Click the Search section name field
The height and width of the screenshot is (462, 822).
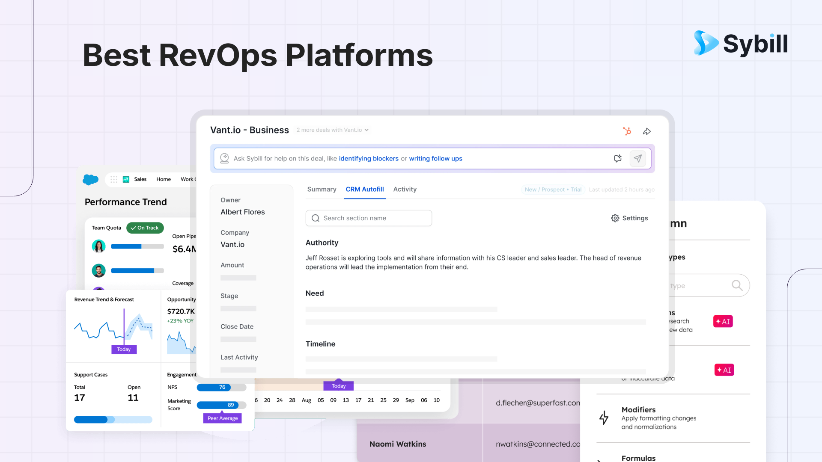tap(369, 218)
